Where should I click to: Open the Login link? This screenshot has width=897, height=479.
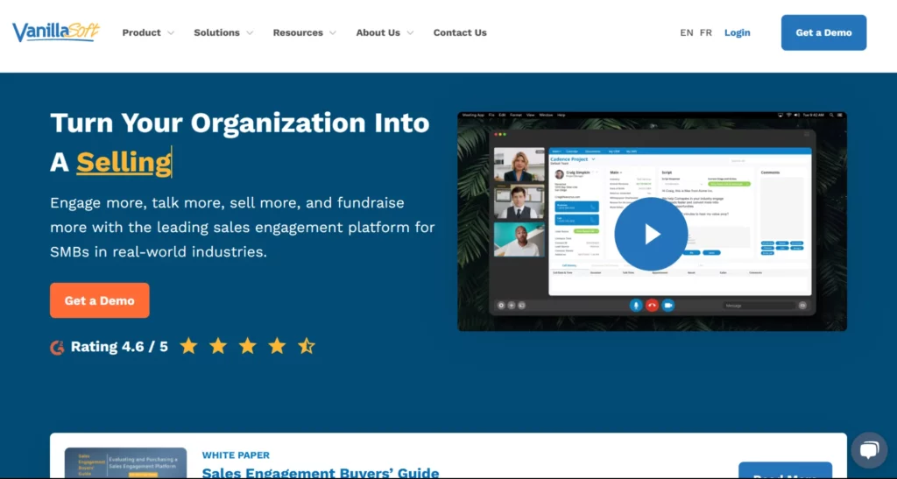(737, 32)
